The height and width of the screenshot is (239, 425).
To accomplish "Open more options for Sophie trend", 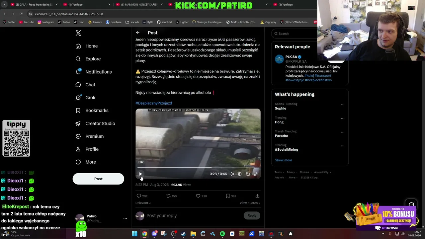I will point(343,105).
